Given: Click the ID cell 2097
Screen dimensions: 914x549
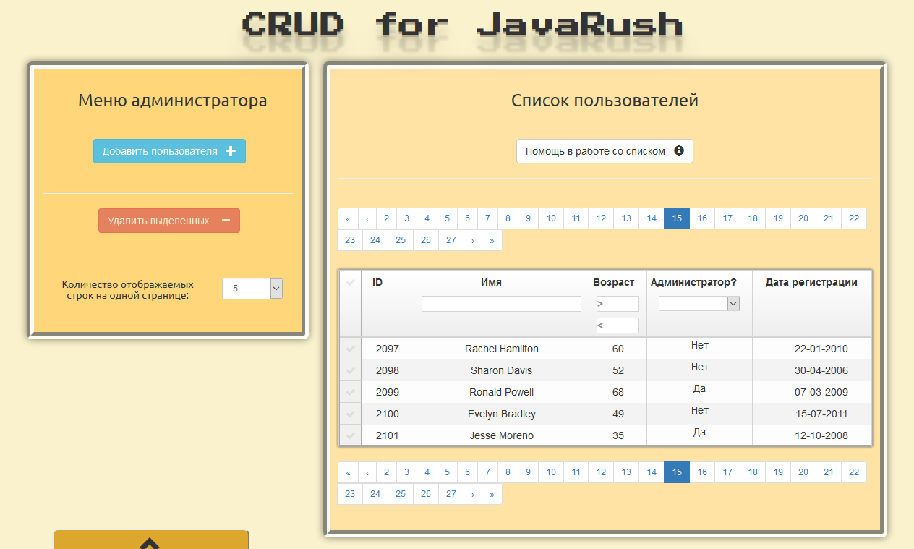Looking at the screenshot, I should (x=388, y=349).
